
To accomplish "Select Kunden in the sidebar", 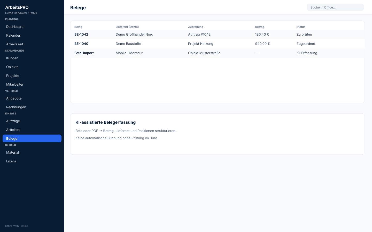I will [32, 58].
